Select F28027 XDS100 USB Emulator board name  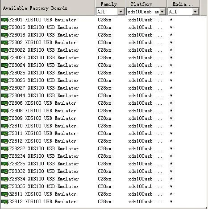pyautogui.click(x=44, y=88)
